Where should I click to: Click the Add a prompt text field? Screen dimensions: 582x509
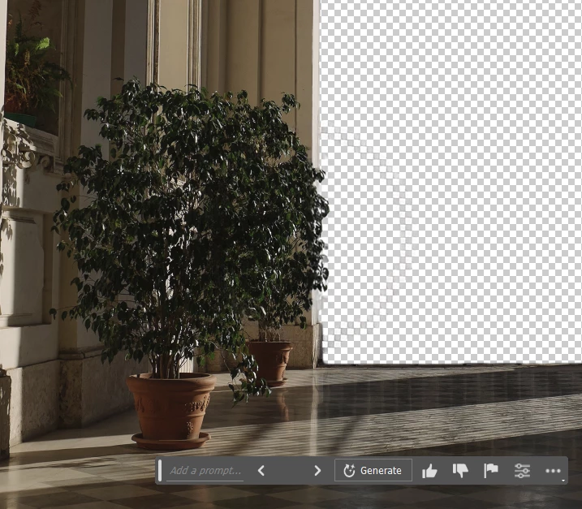point(205,471)
